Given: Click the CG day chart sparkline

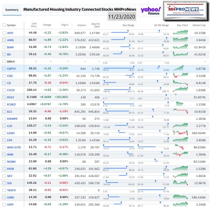Looking at the screenshot, I should click(180, 83).
